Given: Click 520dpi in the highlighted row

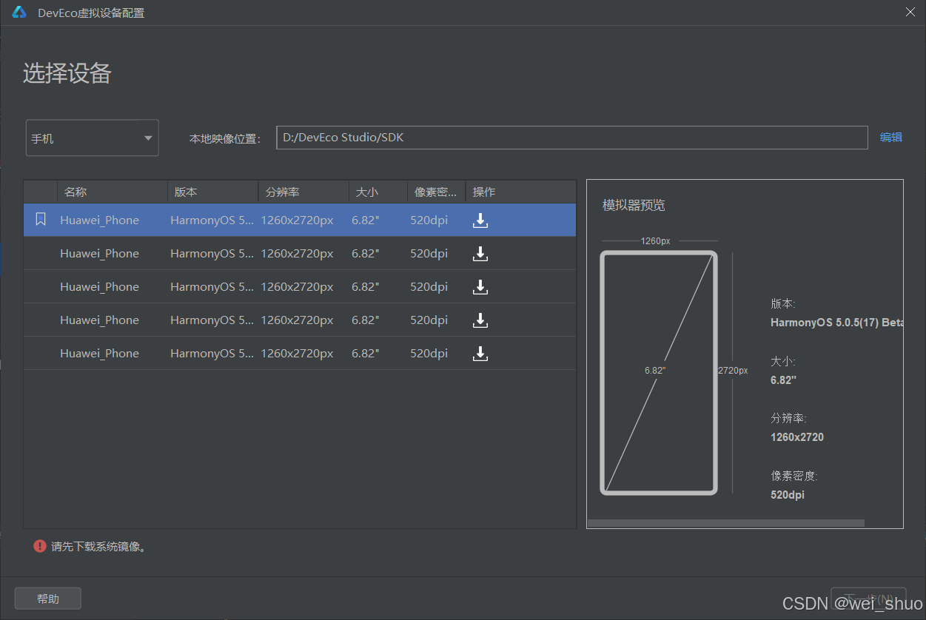Looking at the screenshot, I should point(429,220).
